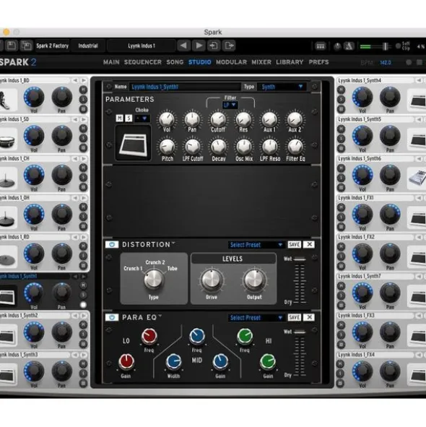Screen dimensions: 426x427
Task: Click the save preset floppy disk icon
Action: click(x=12, y=46)
